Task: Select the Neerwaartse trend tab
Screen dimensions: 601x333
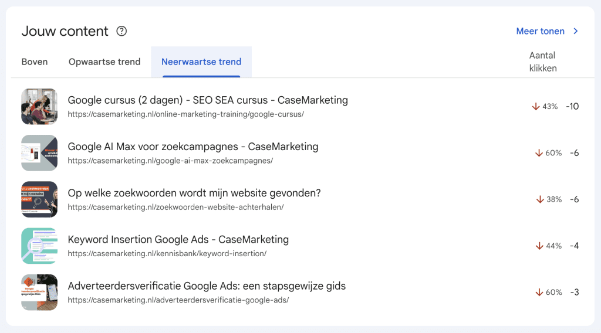Action: [201, 62]
